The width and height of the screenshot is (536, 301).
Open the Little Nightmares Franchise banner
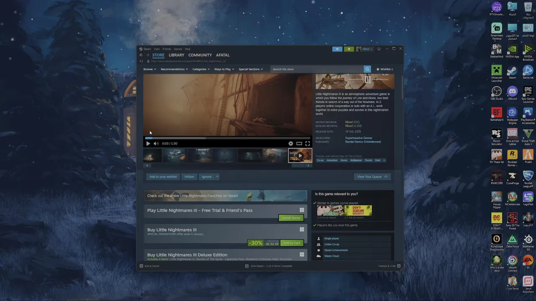tap(225, 196)
